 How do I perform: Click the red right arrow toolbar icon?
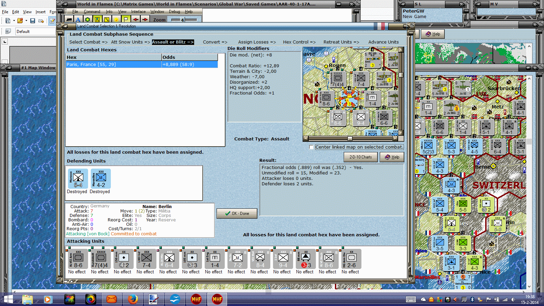(145, 20)
